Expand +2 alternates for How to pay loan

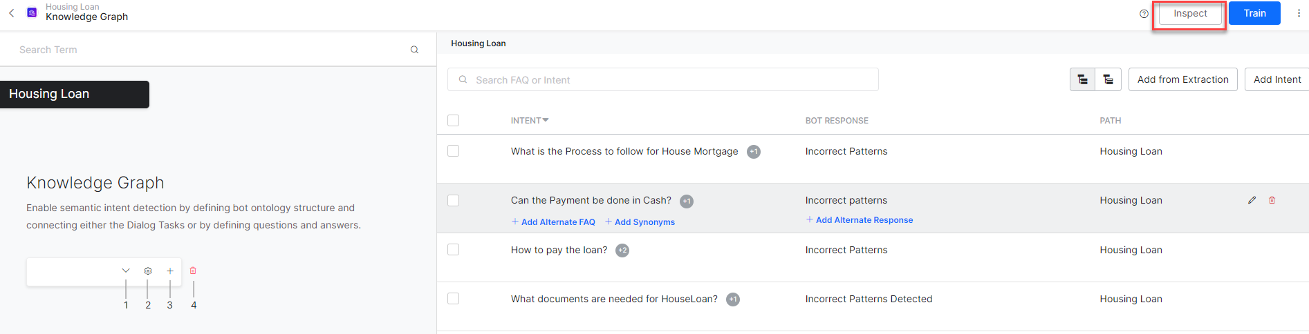(622, 250)
